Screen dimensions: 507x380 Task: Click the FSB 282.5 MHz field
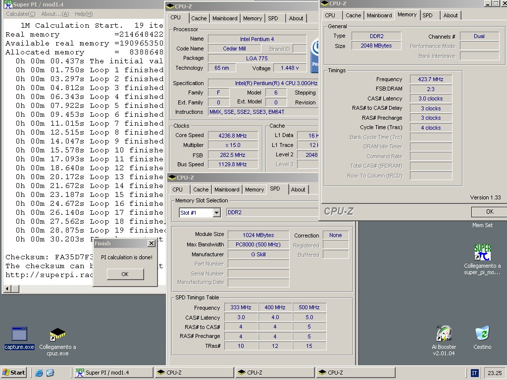tap(233, 155)
